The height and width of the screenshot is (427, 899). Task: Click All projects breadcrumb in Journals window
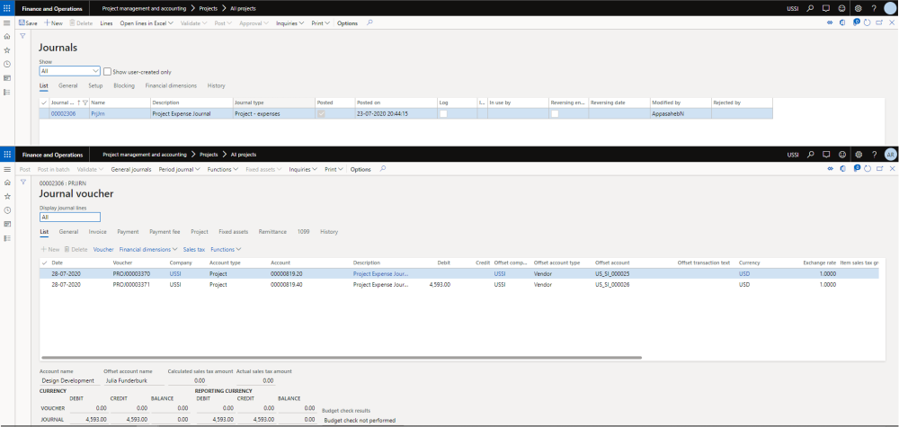click(243, 9)
